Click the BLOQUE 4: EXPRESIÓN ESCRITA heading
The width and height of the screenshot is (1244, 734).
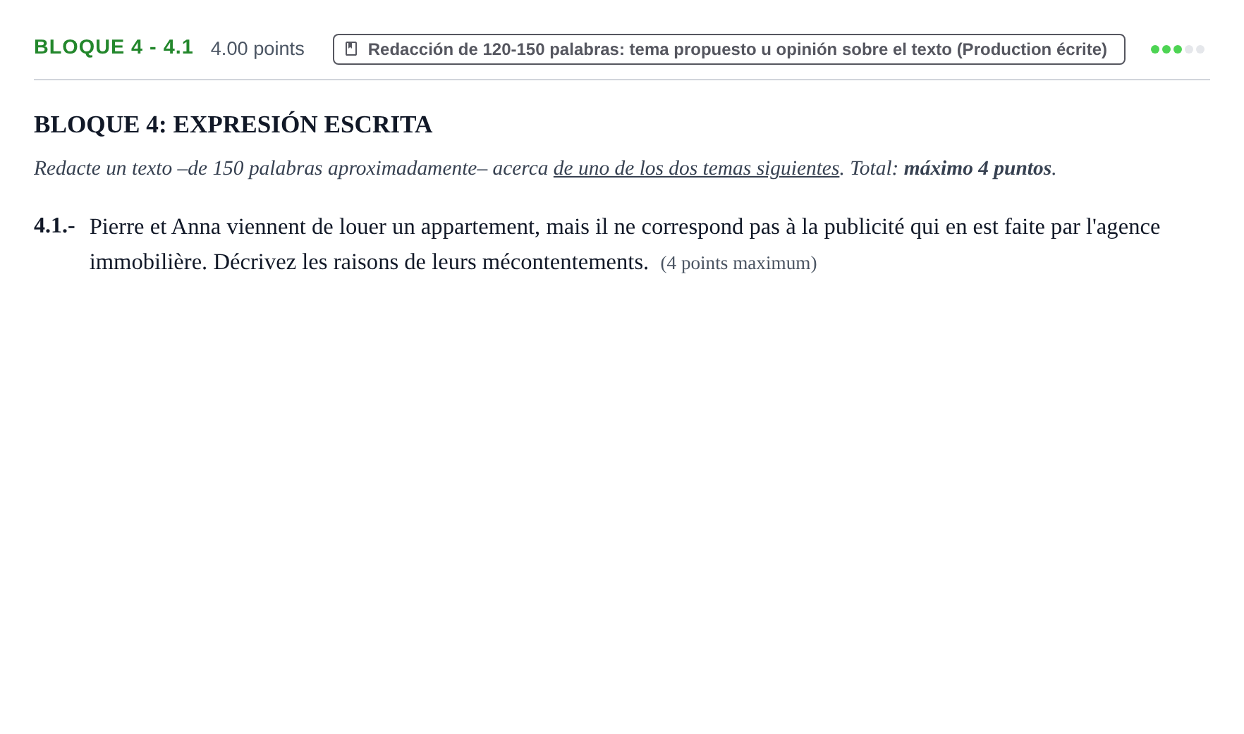(233, 125)
